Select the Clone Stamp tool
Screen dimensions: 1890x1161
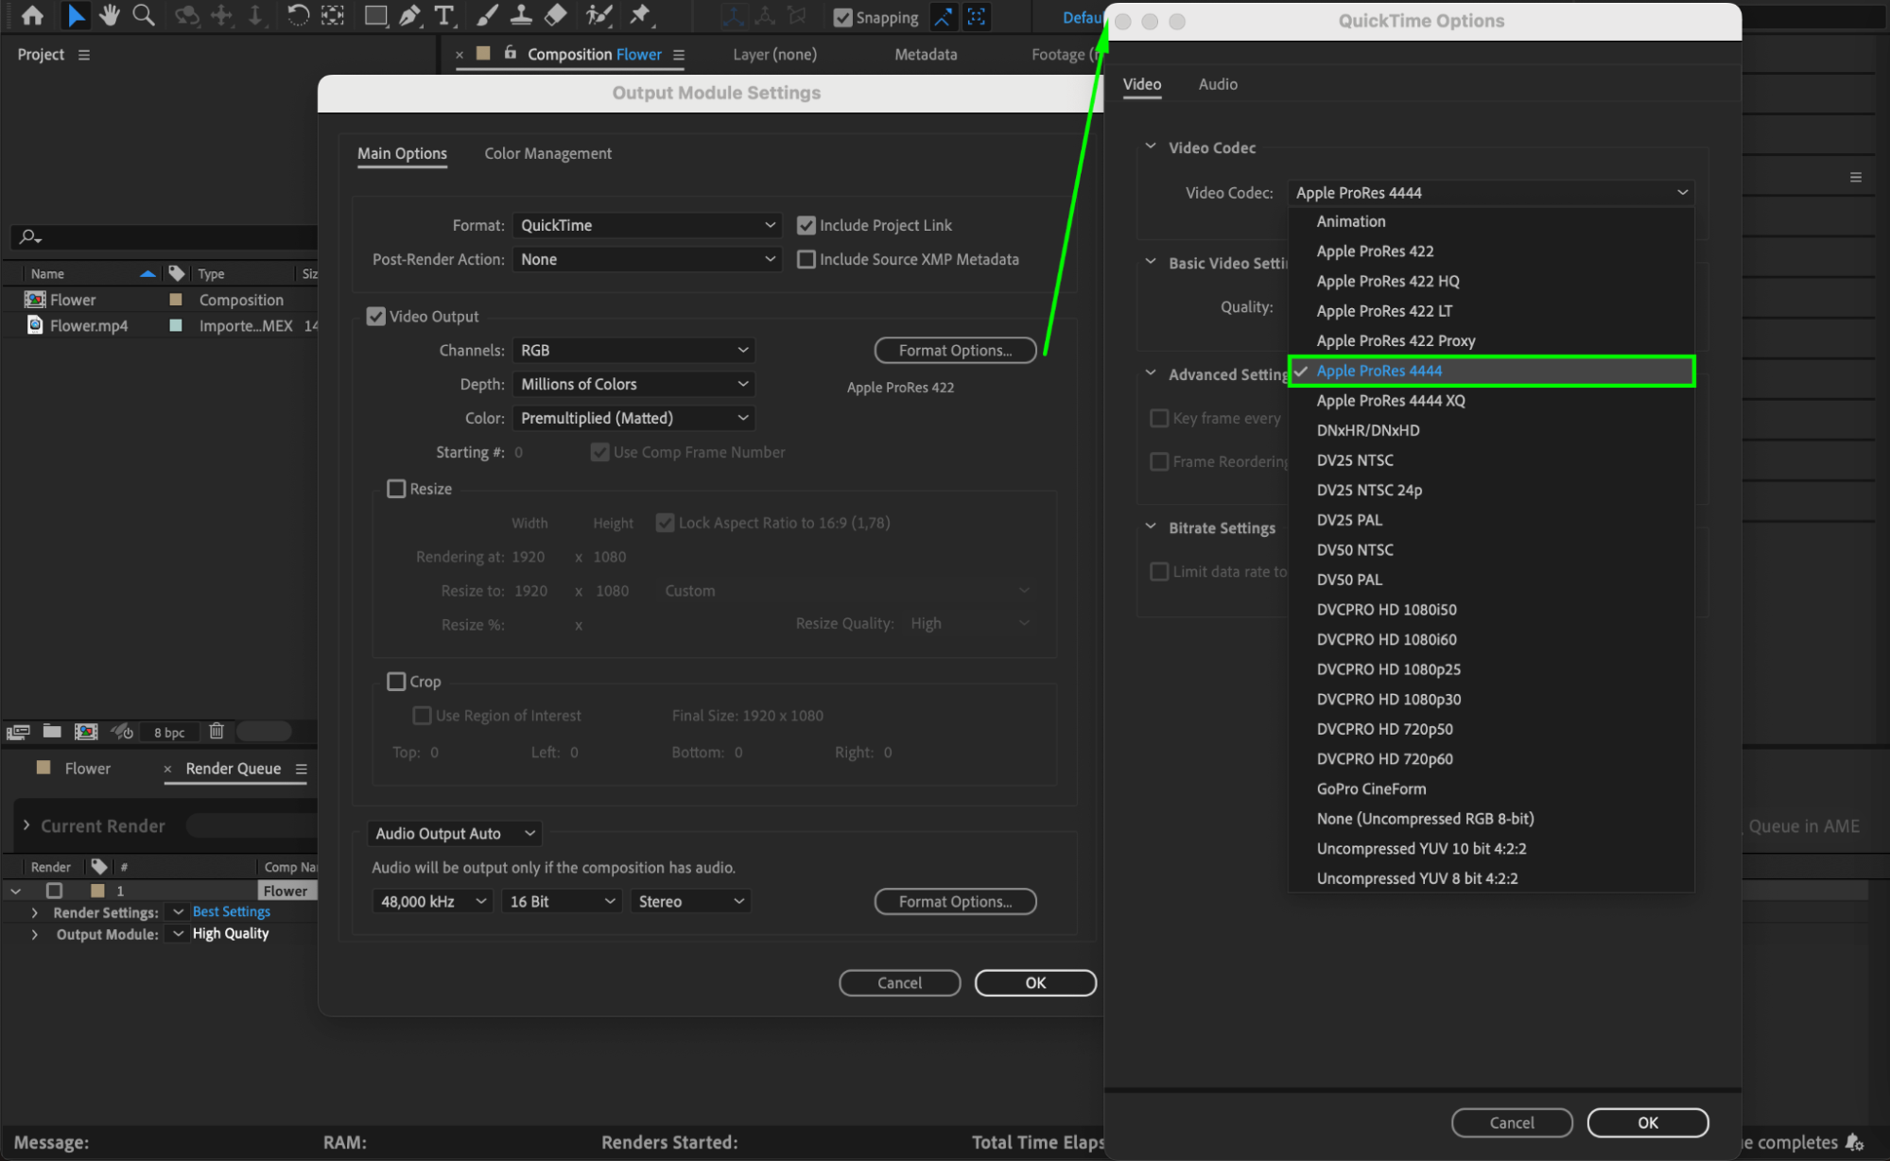[521, 15]
